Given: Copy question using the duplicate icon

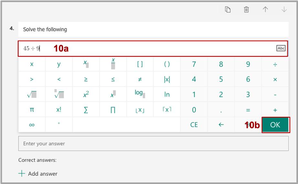Looking at the screenshot, I should (x=228, y=9).
